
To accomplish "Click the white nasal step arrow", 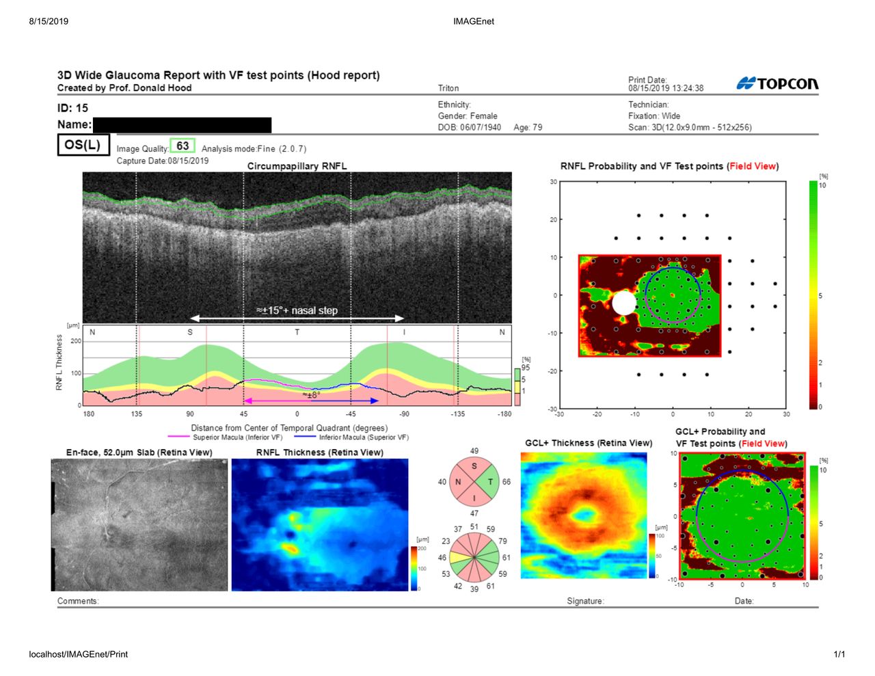I will (x=297, y=318).
